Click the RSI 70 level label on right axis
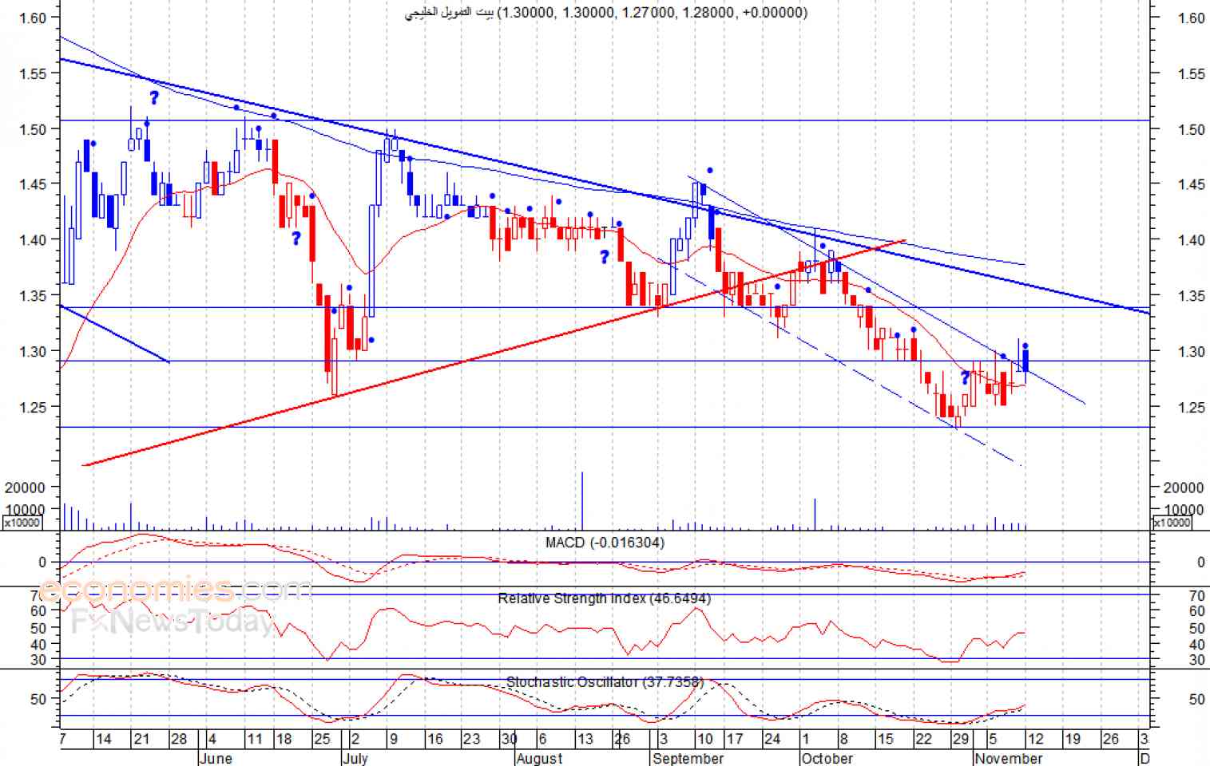Viewport: 1210px width, 766px height. coord(1196,595)
